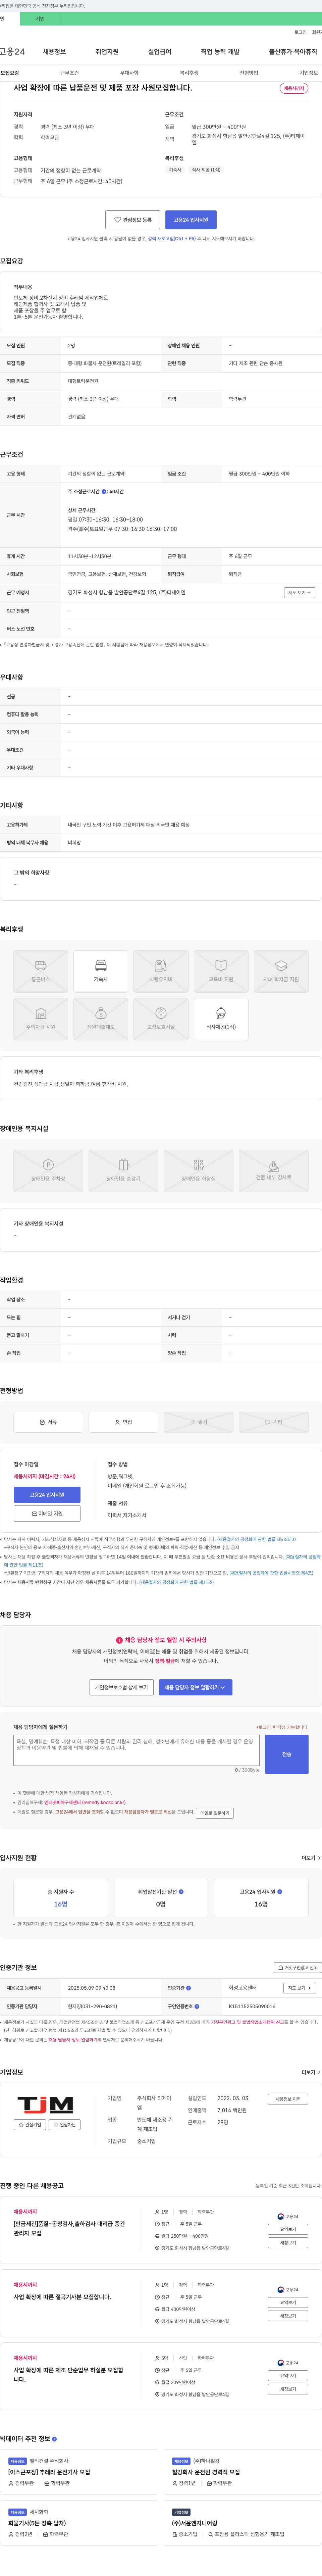The height and width of the screenshot is (2576, 322).
Task: Click the 메일로 질문하기 button
Action: click(x=215, y=1813)
